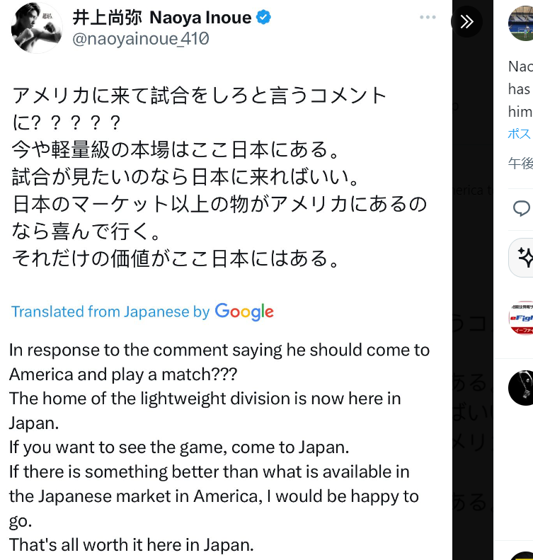The width and height of the screenshot is (533, 560).
Task: Click the Google logo in translation credit
Action: pos(244,312)
